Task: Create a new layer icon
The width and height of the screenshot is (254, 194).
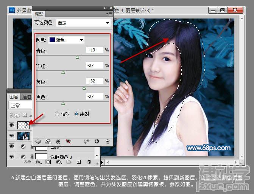Action: (x=79, y=162)
